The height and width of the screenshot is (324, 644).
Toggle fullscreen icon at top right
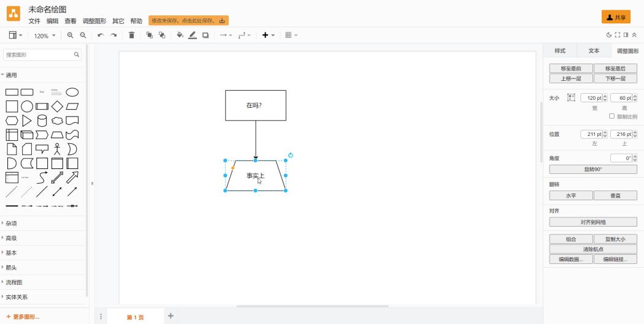(x=617, y=36)
